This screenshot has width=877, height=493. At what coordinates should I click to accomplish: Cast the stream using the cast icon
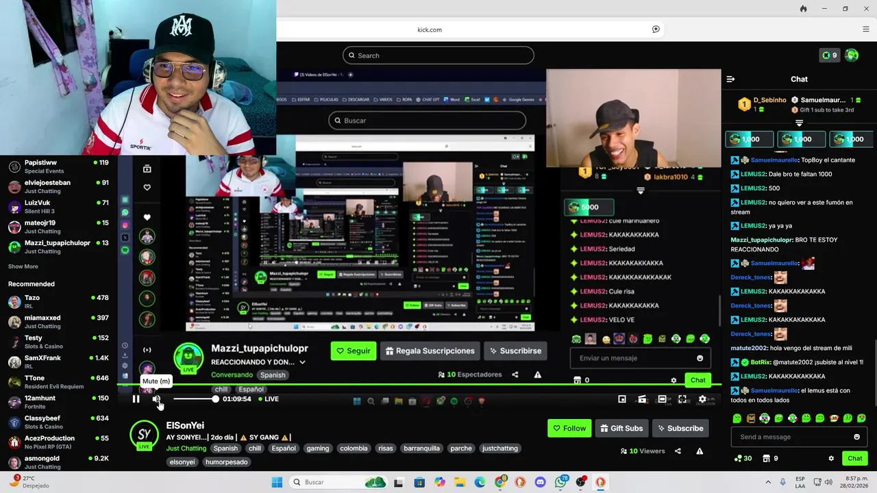pos(642,399)
